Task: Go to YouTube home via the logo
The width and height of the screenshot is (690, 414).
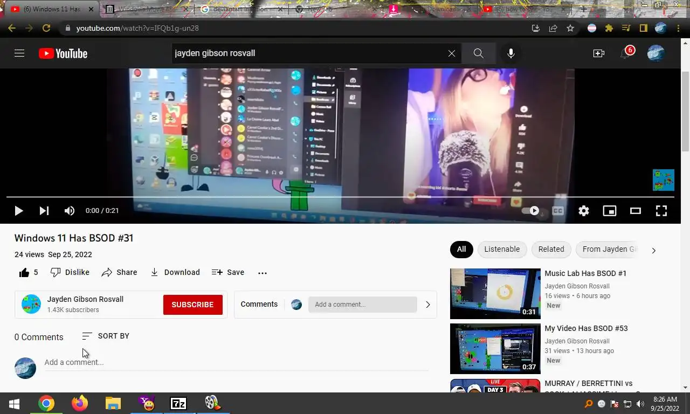Action: (x=63, y=53)
